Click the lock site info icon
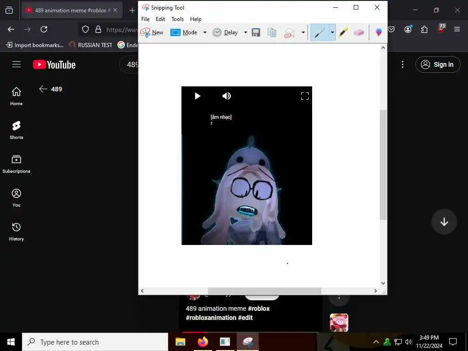 pos(98,29)
